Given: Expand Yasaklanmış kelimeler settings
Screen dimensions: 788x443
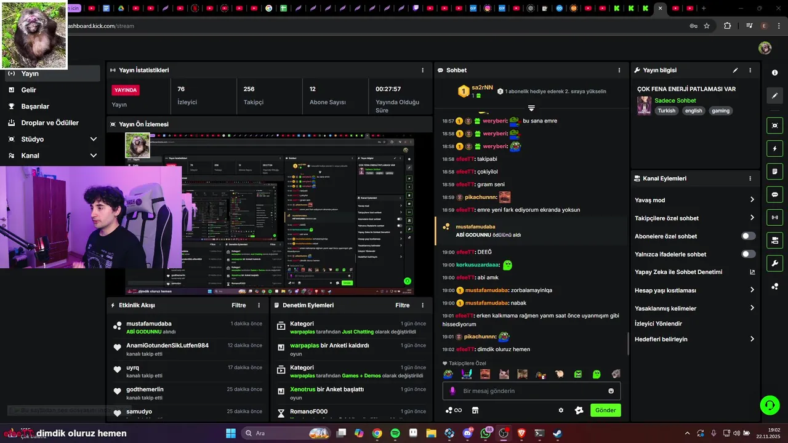Looking at the screenshot, I should click(752, 308).
